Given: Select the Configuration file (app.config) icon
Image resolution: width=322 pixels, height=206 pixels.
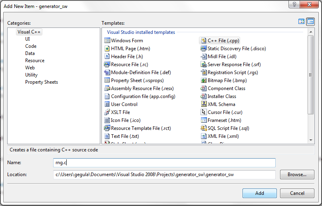Looking at the screenshot, I should pyautogui.click(x=107, y=96).
